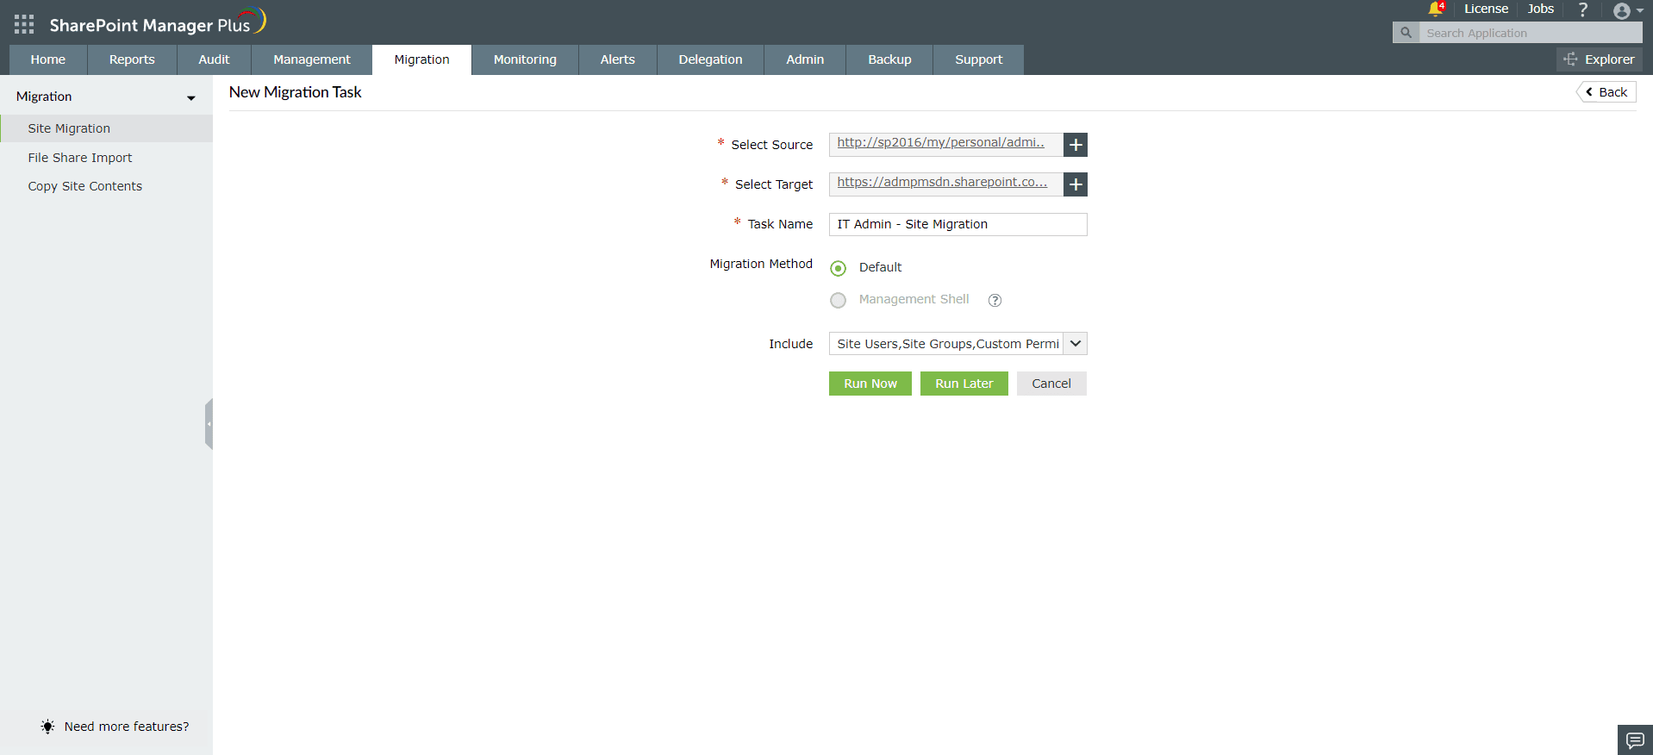Click the source URL sp2016 link
Viewport: 1653px width, 755px height.
click(941, 142)
